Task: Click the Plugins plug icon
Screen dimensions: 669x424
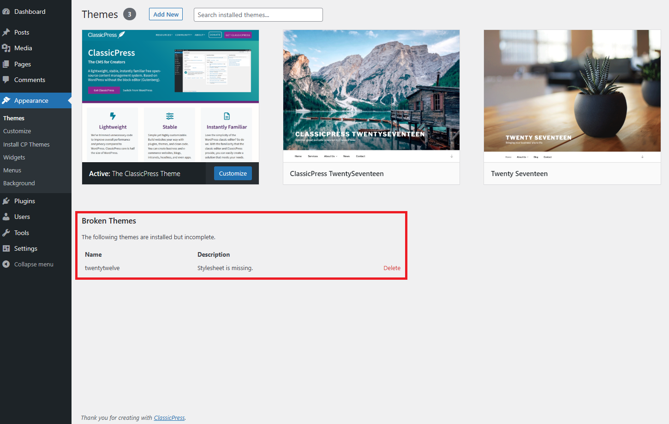Action: 6,201
